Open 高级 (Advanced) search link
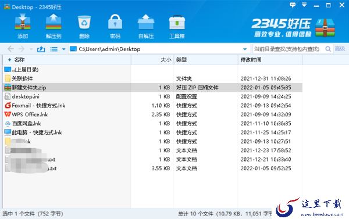This screenshot has width=349, height=219. [340, 49]
